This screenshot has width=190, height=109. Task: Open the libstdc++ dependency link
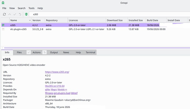pos(62,89)
